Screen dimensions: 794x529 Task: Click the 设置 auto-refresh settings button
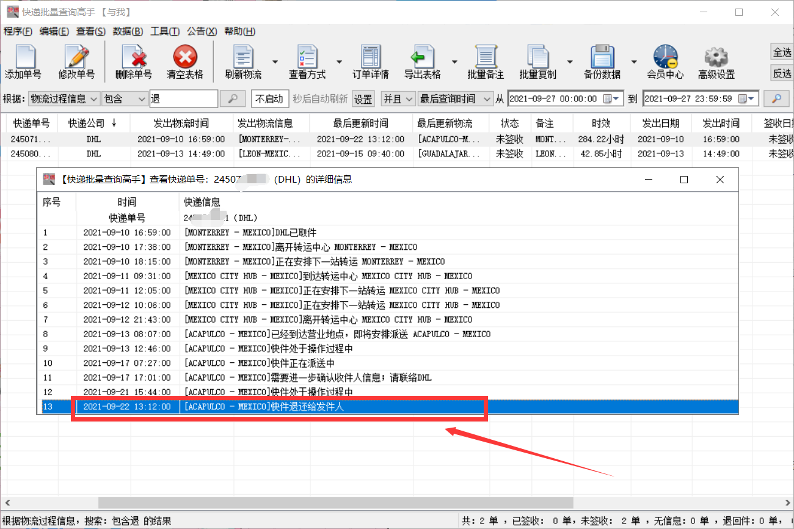point(363,98)
